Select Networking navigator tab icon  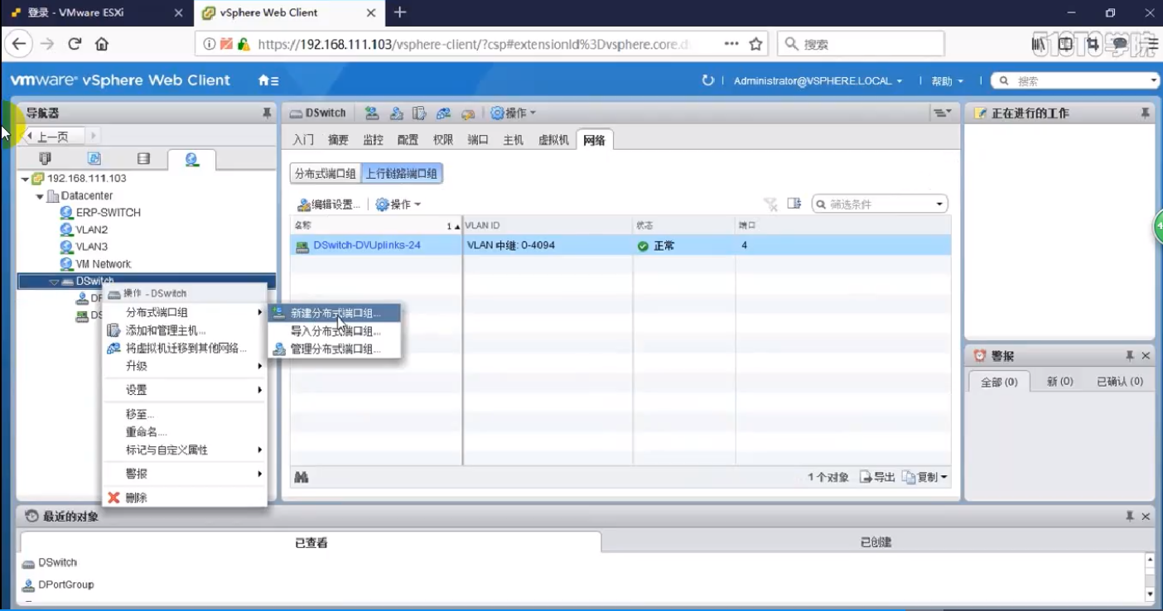(191, 159)
